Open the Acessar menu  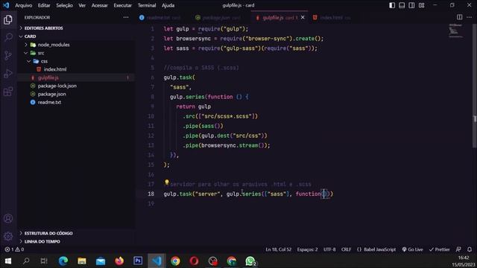pos(99,5)
